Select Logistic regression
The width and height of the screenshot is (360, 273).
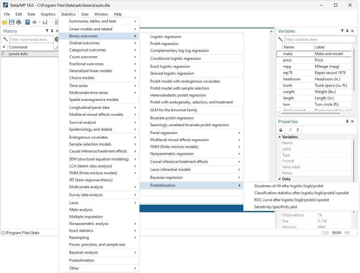click(191, 37)
